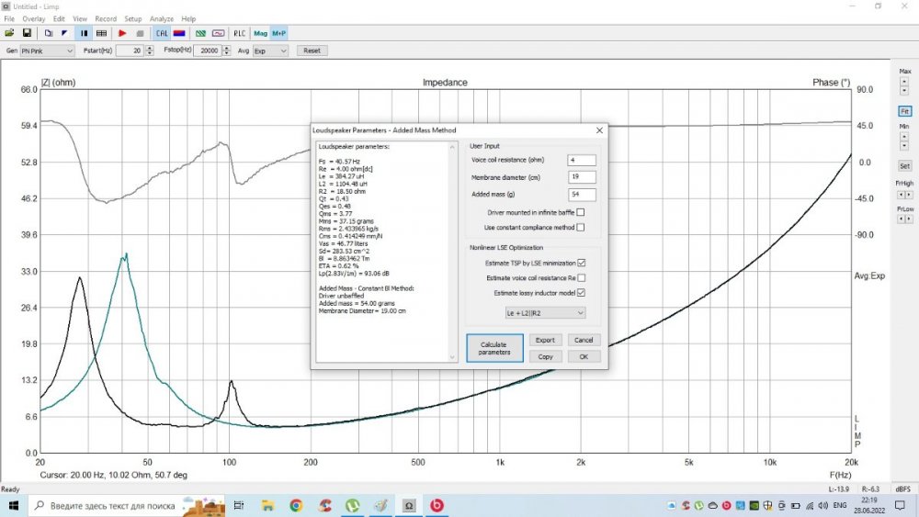Open the Overlay menu
The width and height of the screenshot is (919, 517).
(x=33, y=18)
